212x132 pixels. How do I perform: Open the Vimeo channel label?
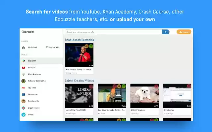(x=30, y=115)
